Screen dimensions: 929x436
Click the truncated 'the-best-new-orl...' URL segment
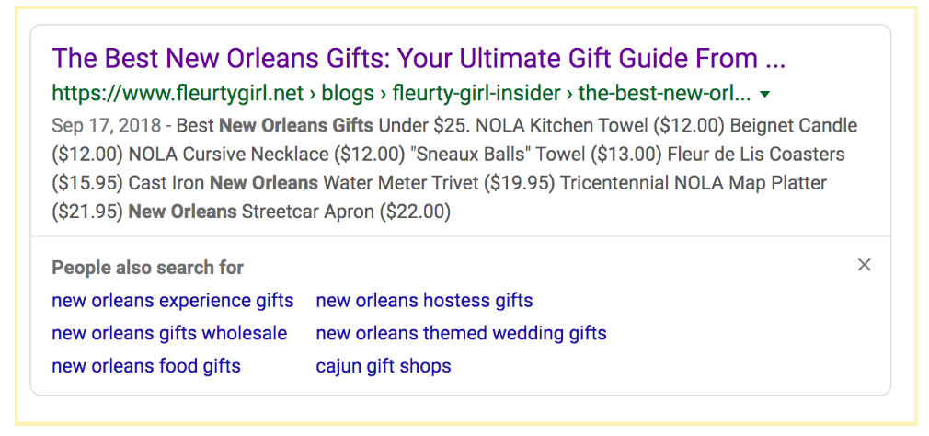(x=664, y=94)
